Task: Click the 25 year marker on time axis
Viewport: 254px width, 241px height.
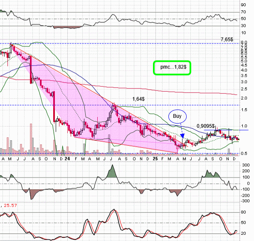Action: click(x=155, y=158)
